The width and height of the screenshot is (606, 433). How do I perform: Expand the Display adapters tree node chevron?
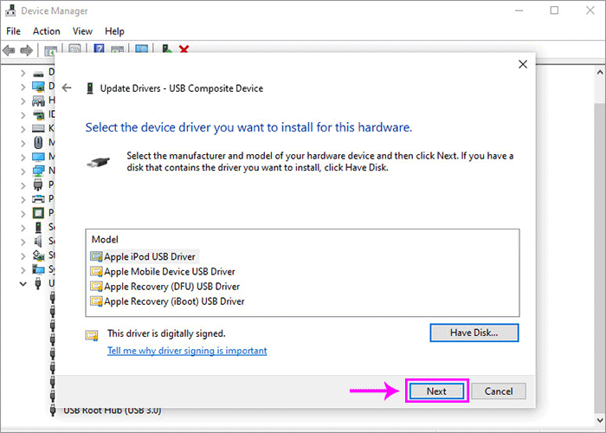[x=23, y=87]
